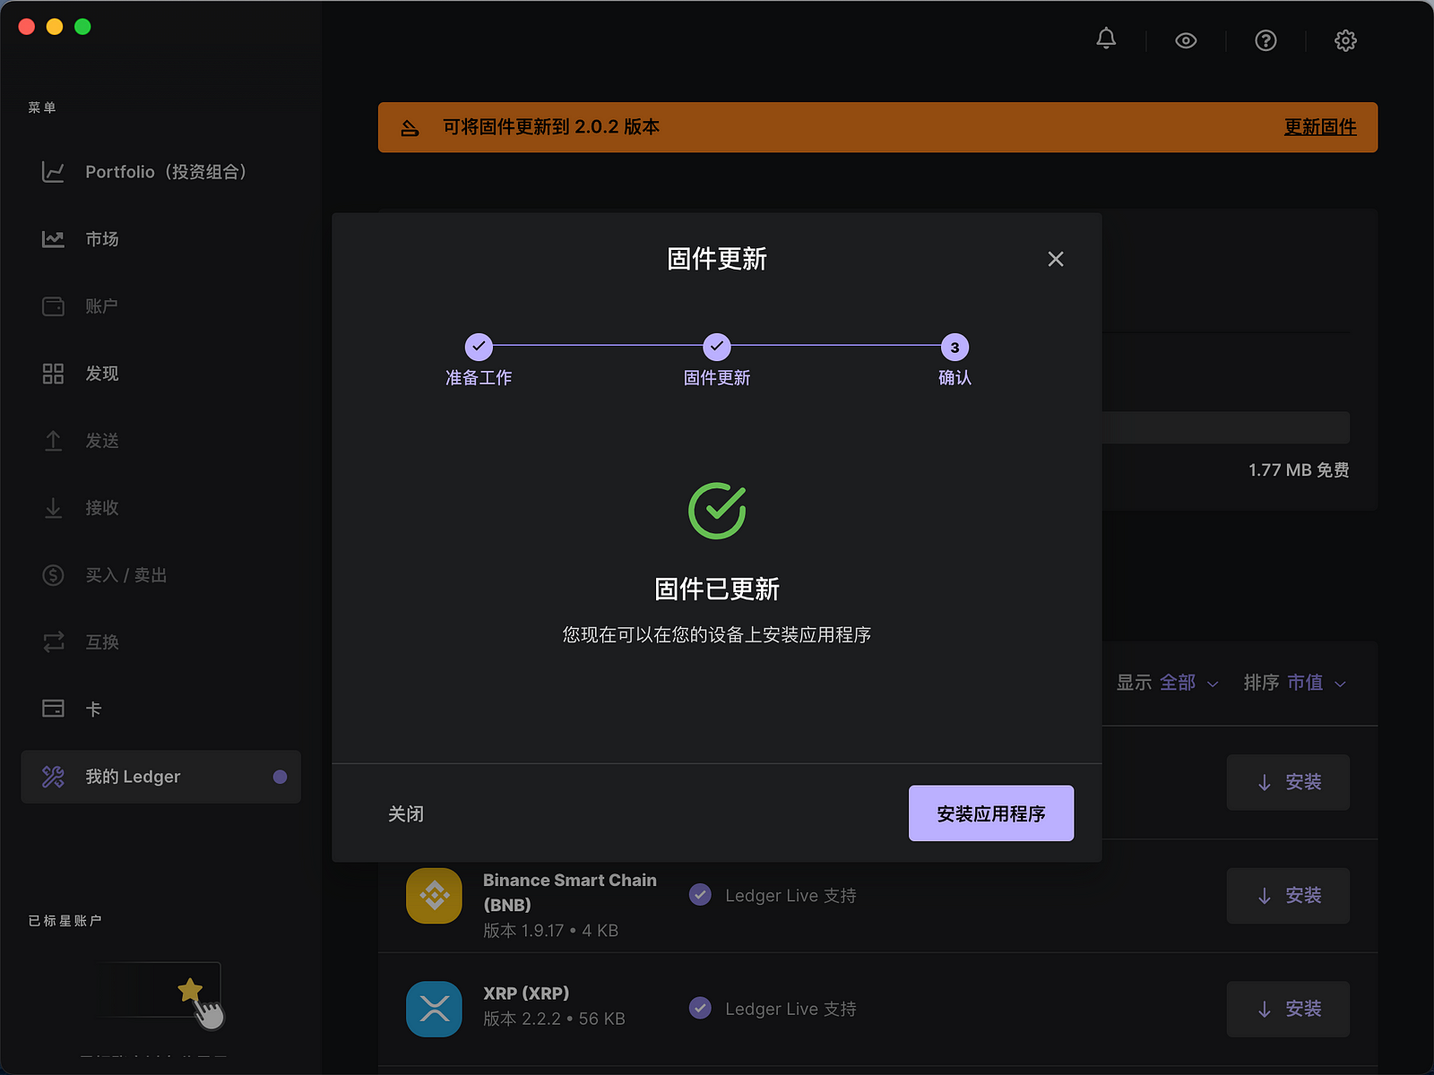Click the 菜单 sidebar heading
This screenshot has width=1434, height=1075.
(x=42, y=107)
